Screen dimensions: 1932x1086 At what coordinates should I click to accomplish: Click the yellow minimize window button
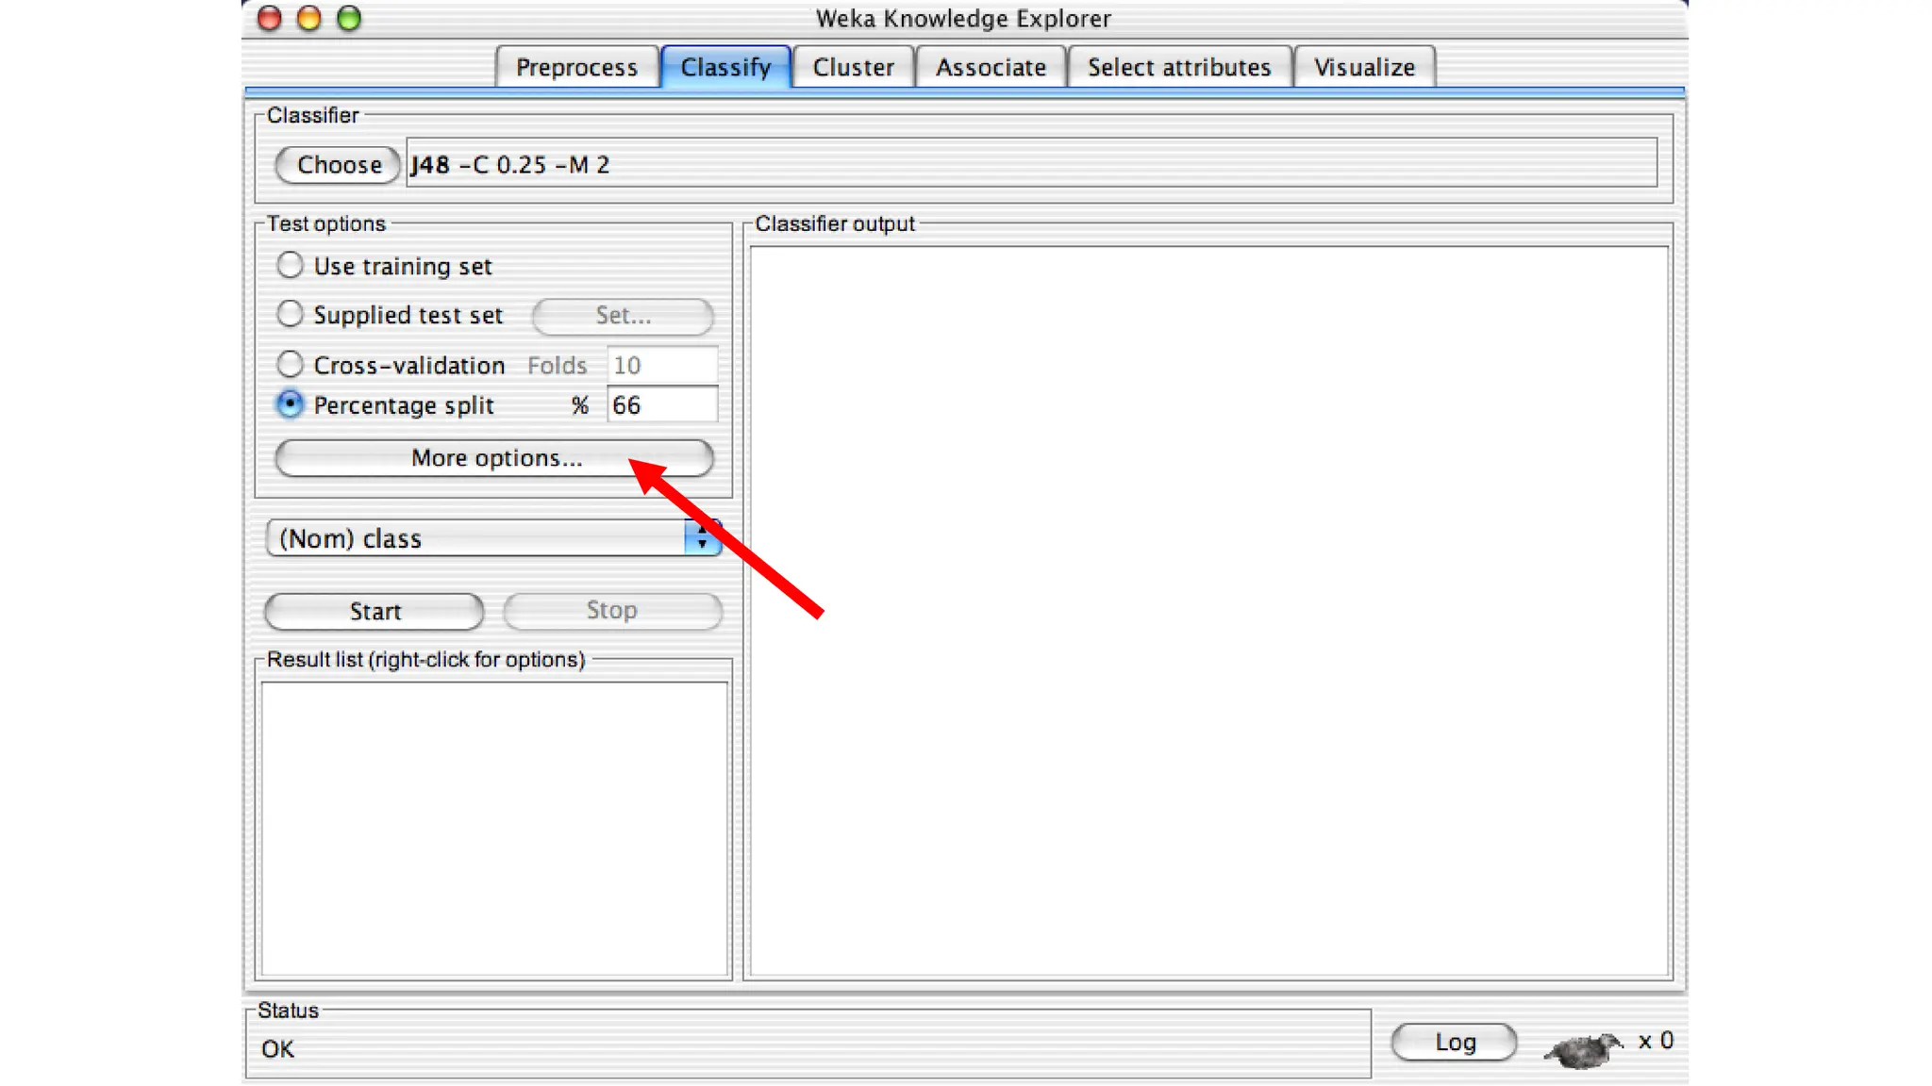pyautogui.click(x=309, y=18)
